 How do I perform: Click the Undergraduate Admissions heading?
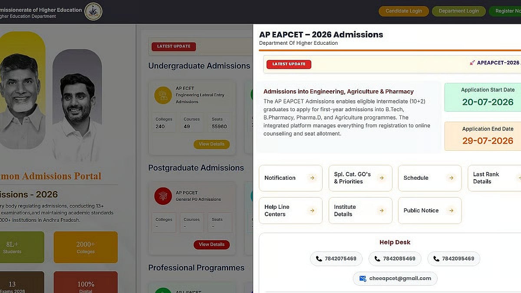(x=199, y=66)
